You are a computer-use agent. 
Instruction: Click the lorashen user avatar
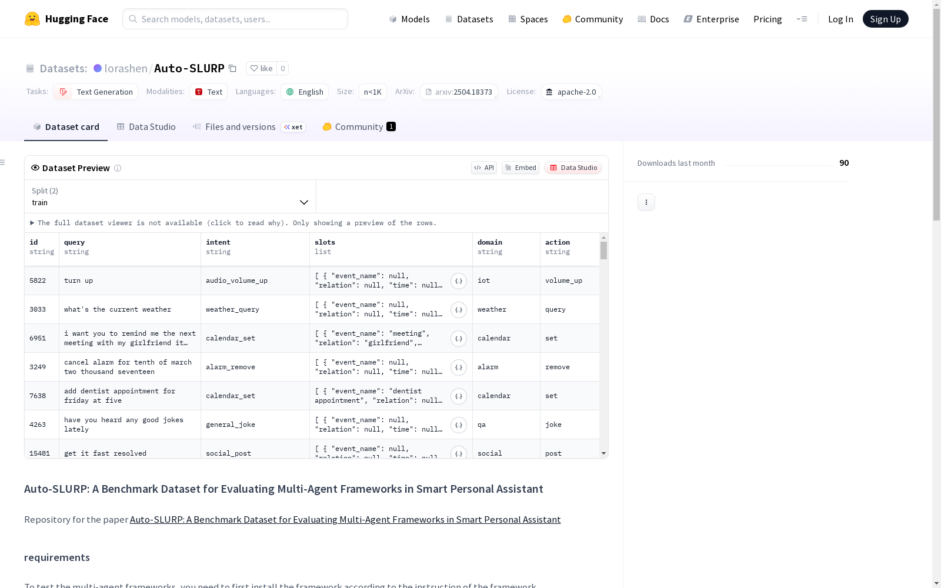pyautogui.click(x=98, y=68)
